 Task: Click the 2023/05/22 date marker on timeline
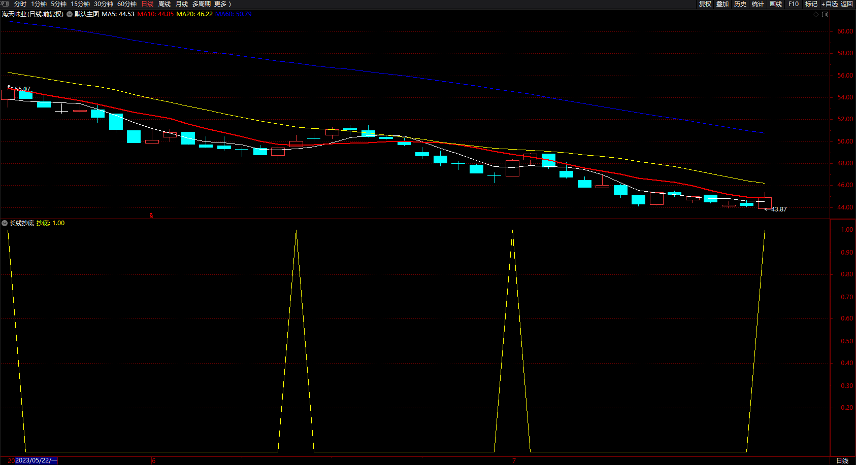pos(36,460)
